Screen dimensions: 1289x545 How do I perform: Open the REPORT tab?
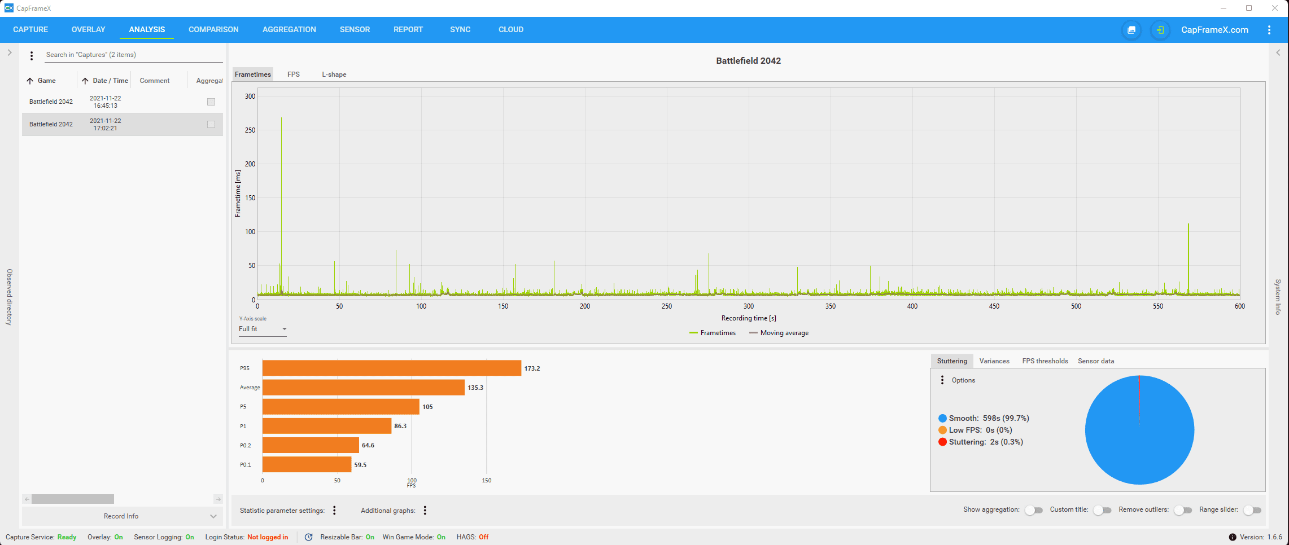[x=408, y=29]
